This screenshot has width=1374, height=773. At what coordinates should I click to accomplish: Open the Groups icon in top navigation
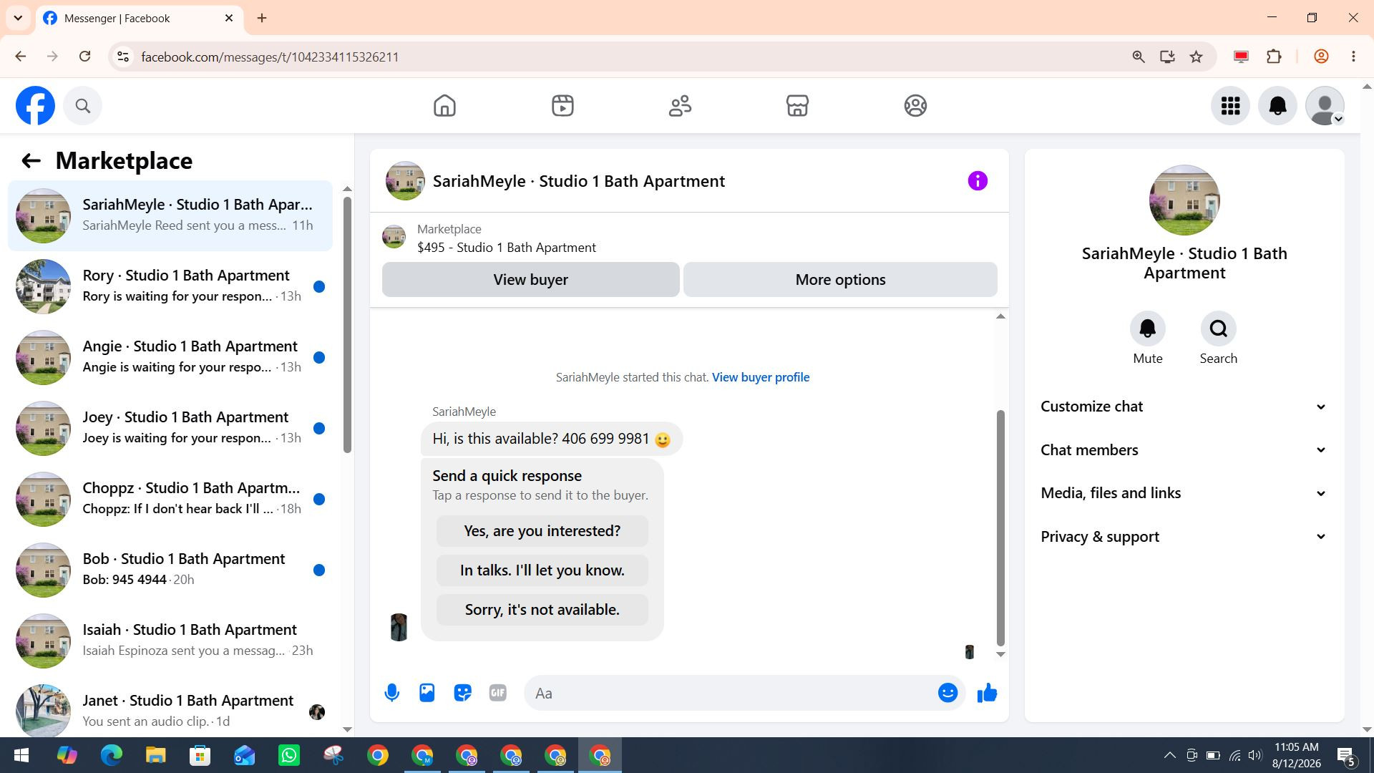(x=915, y=106)
